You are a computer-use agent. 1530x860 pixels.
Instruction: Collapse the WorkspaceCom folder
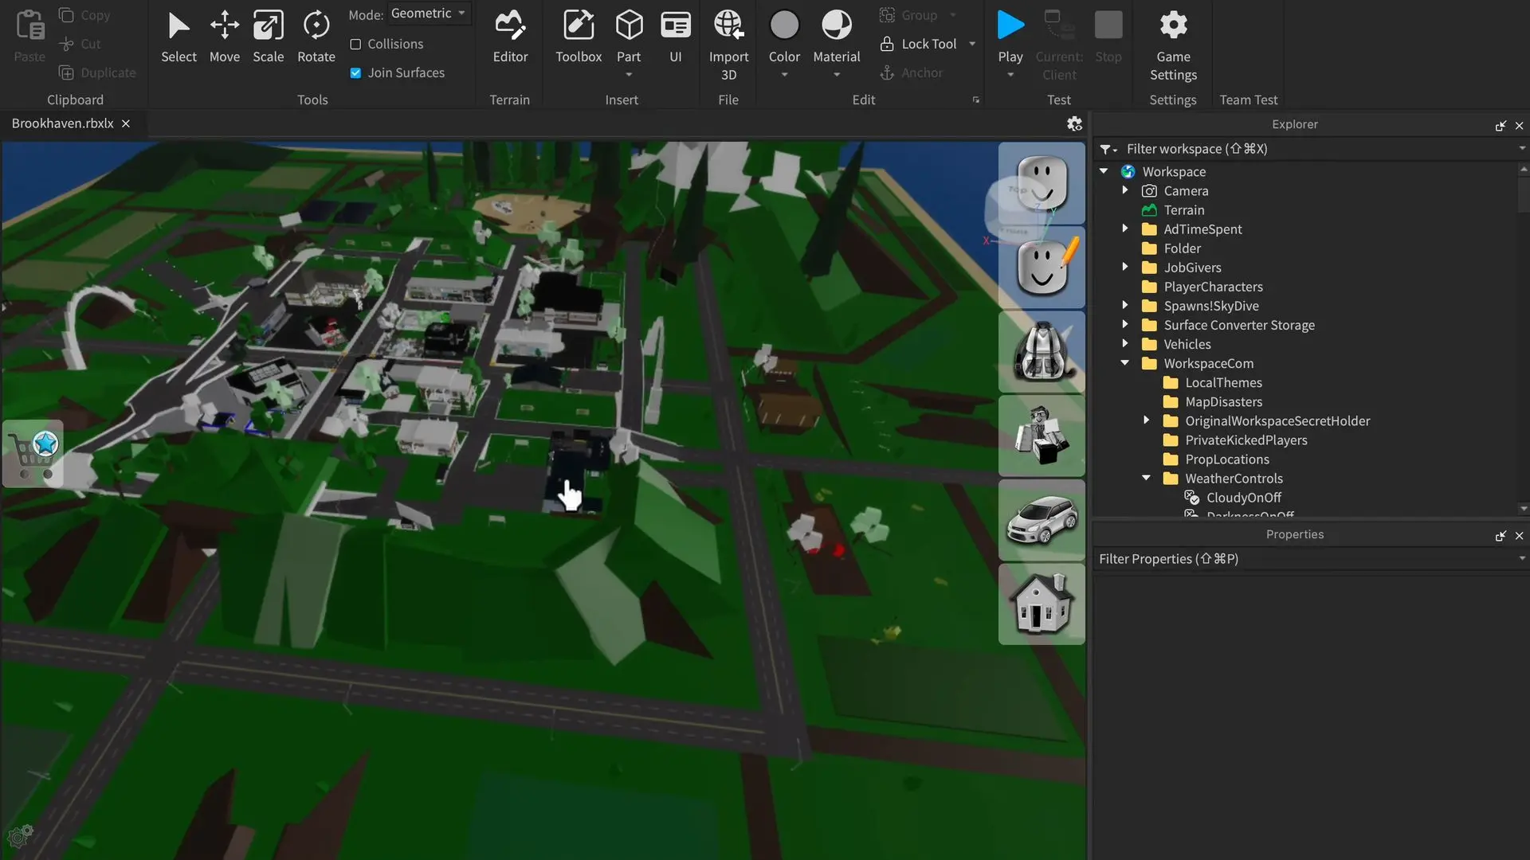pyautogui.click(x=1125, y=363)
